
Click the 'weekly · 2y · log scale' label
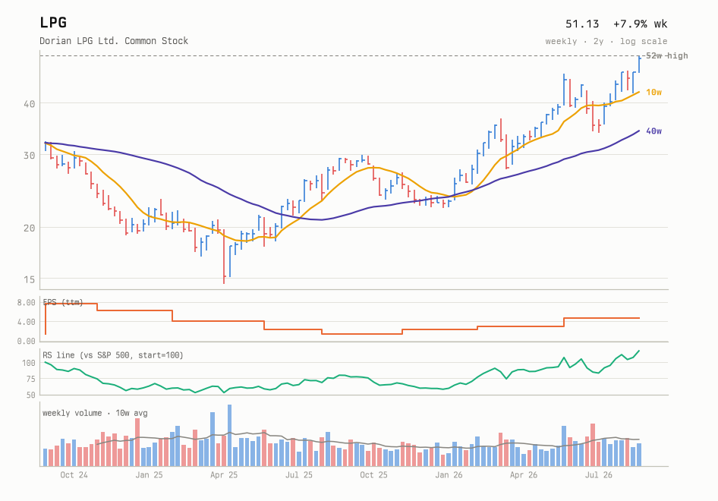(606, 41)
